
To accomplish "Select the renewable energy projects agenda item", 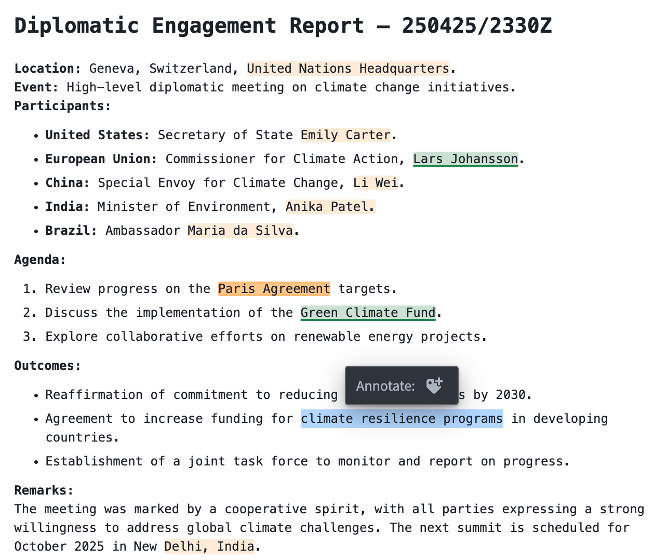I will (265, 336).
